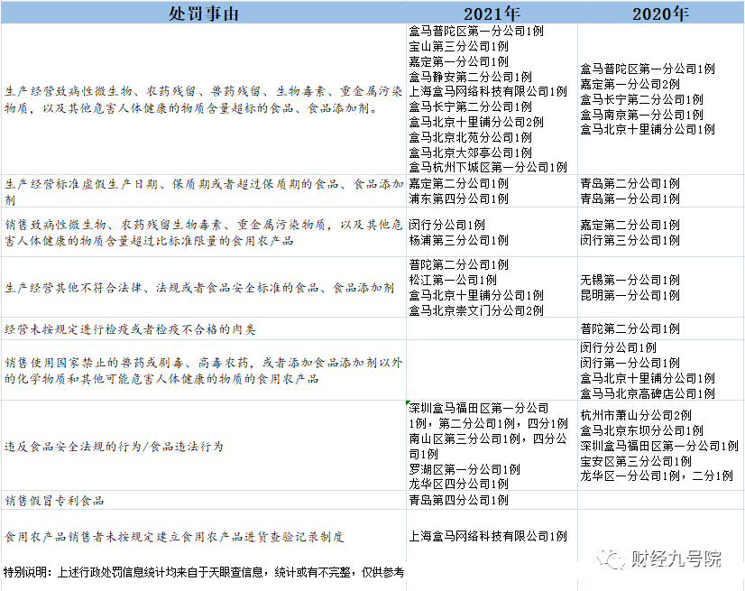Select the line 南山区第三分公司1例，四分公
The image size is (745, 591).
488,439
